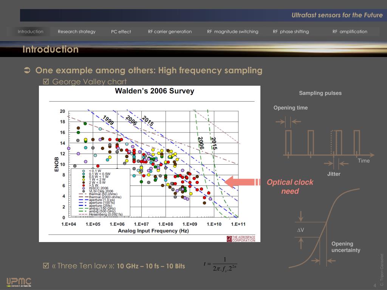Click the < 0.1 W legend marker

click(x=84, y=171)
